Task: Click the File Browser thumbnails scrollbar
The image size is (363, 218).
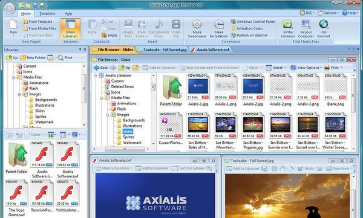Action: [353, 95]
